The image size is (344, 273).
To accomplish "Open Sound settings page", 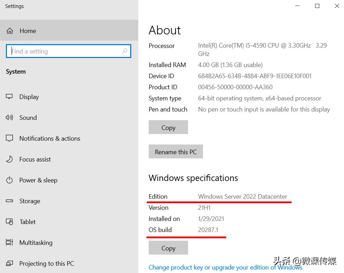I will pos(69,117).
